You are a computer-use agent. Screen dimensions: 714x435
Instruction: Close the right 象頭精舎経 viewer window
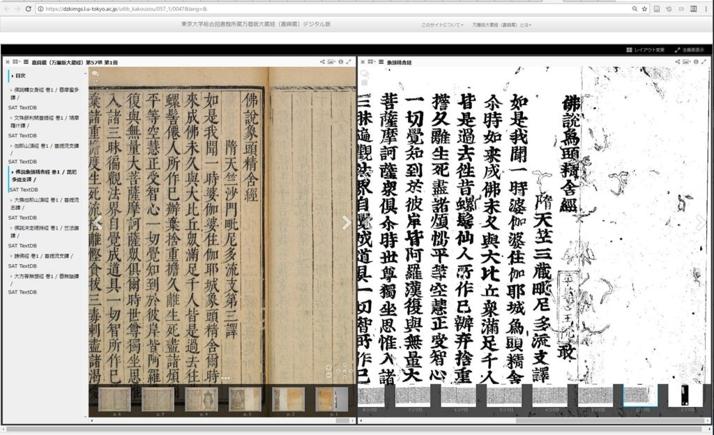point(363,62)
